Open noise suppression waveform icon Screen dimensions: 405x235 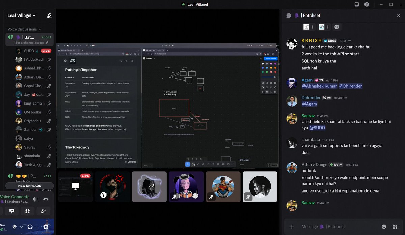(36, 199)
